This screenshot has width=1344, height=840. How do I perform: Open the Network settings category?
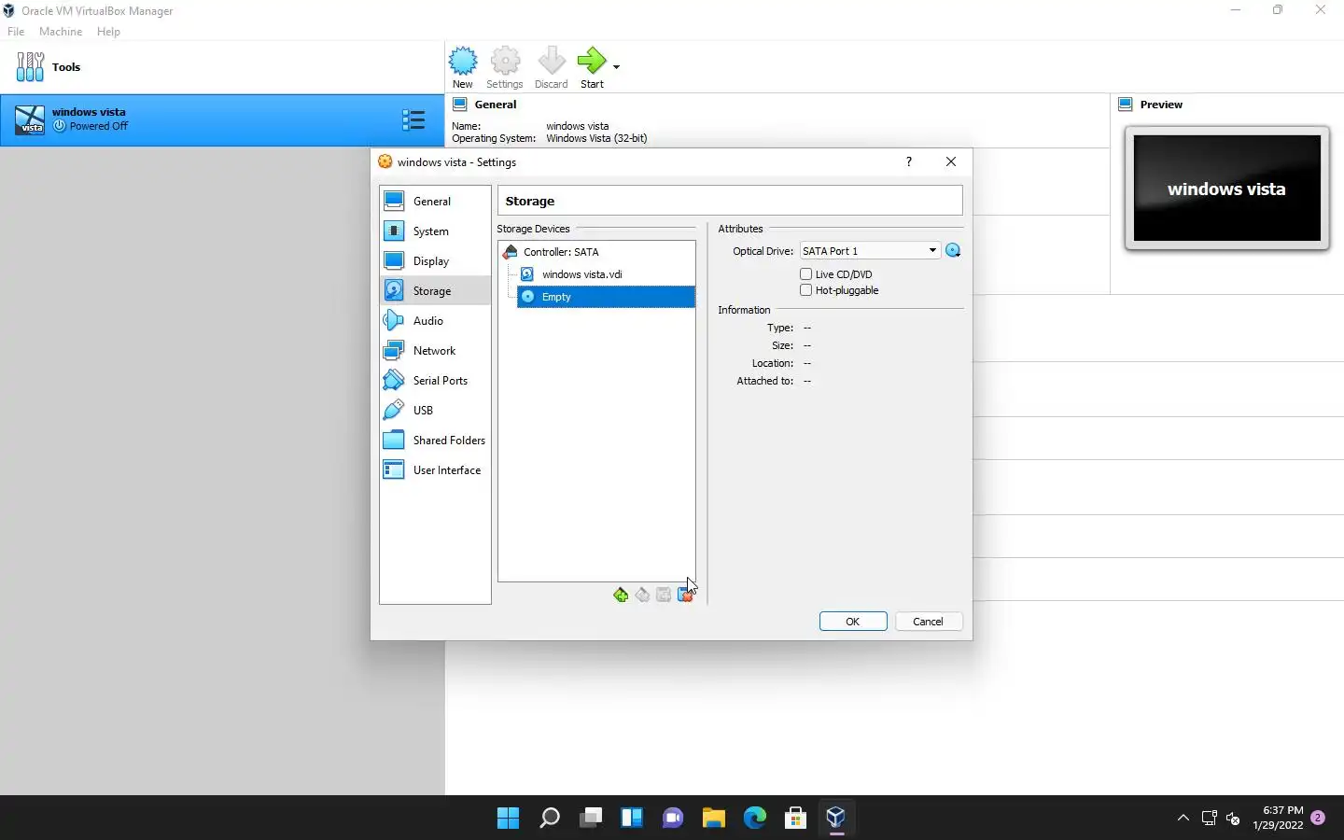pyautogui.click(x=435, y=351)
